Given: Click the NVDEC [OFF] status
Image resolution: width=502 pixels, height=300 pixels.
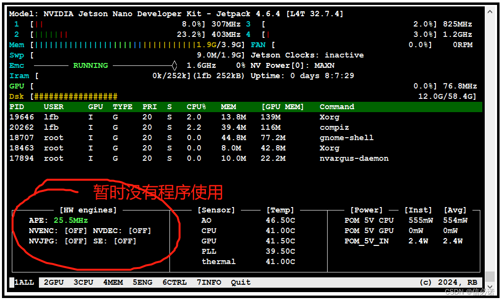Looking at the screenshot, I should [140, 231].
